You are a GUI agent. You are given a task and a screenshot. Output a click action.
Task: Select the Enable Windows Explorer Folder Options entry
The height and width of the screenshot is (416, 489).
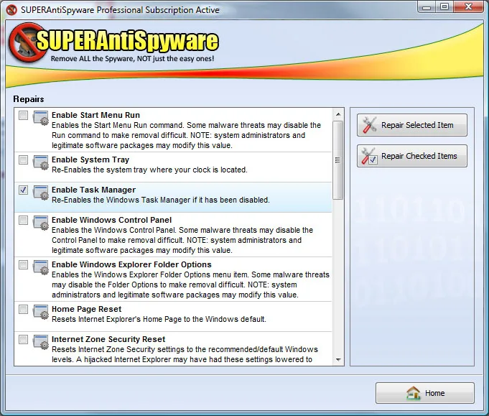click(173, 279)
